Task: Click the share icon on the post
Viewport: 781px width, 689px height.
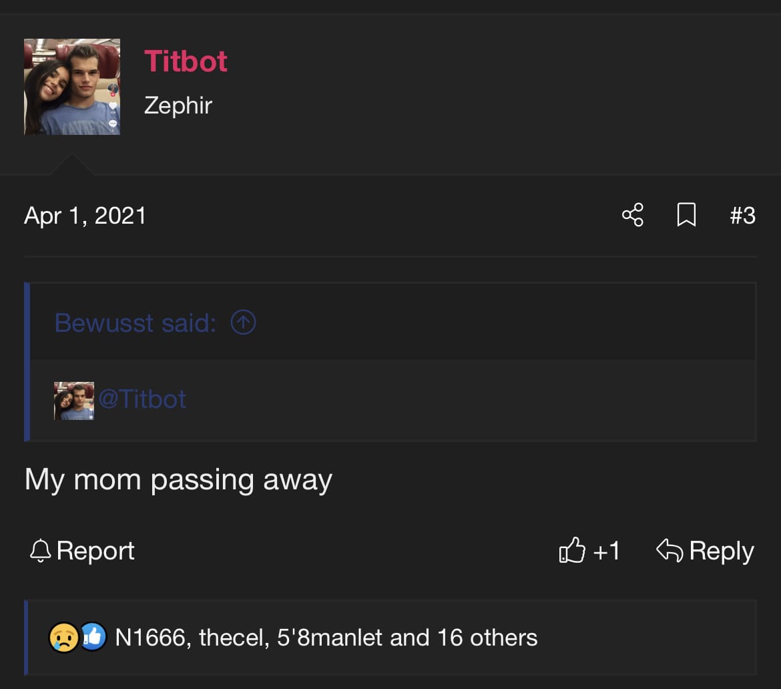Action: click(x=632, y=215)
